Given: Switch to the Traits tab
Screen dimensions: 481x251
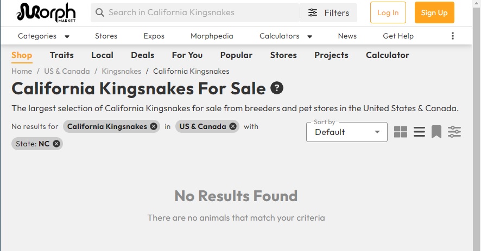Looking at the screenshot, I should tap(62, 55).
